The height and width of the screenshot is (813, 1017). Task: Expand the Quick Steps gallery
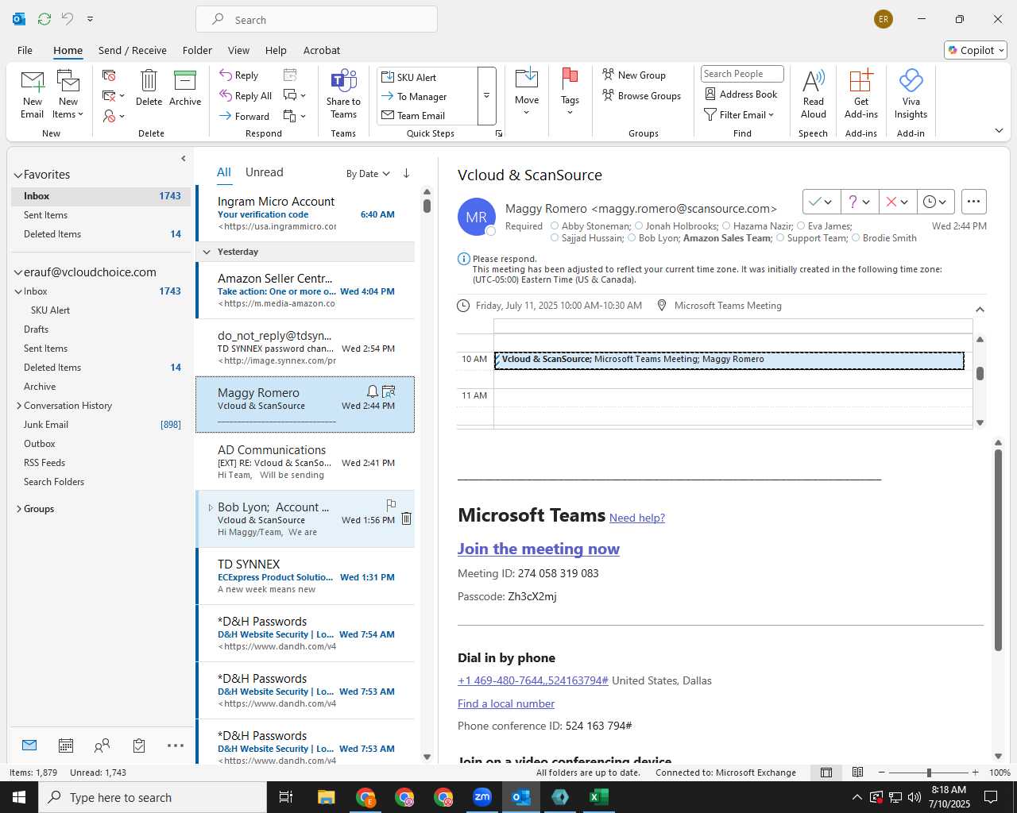click(486, 95)
